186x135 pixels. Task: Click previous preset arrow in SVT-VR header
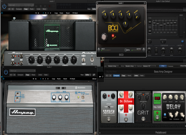(x=11, y=75)
